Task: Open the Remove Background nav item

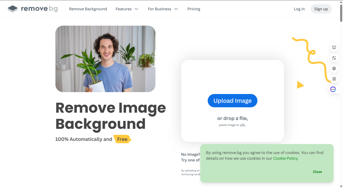Action: [x=88, y=9]
